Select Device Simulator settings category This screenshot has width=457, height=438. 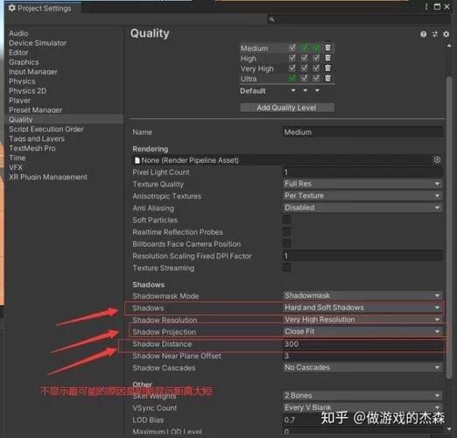tap(38, 43)
